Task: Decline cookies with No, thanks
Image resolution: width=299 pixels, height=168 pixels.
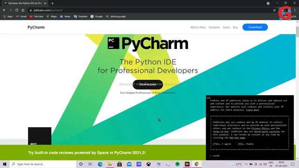Action: [246, 144]
